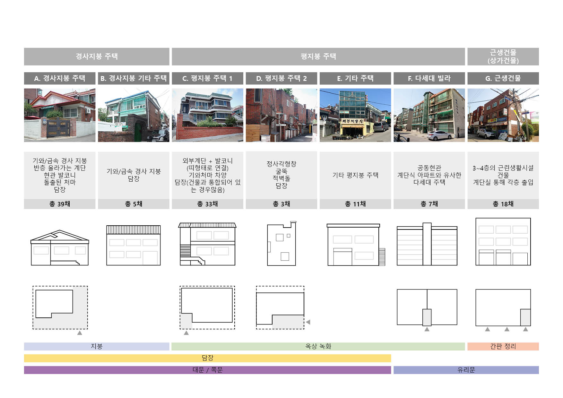
Task: Open the photo of the glass-fronted building E
Action: (x=355, y=115)
